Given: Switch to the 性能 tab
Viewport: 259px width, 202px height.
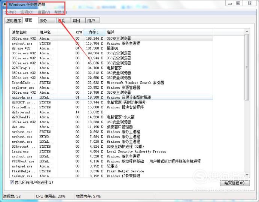Looking at the screenshot, I should (63, 21).
